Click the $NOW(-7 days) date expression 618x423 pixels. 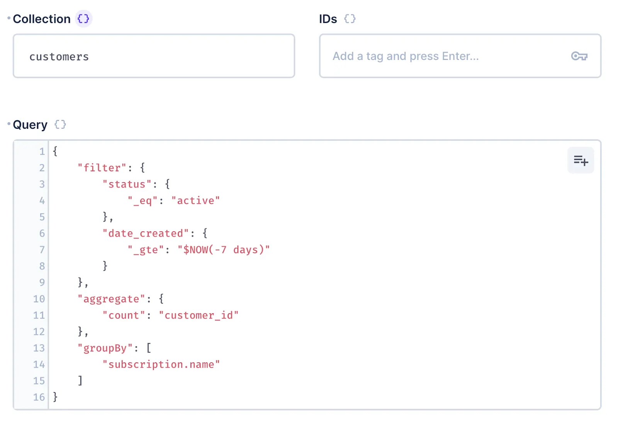click(223, 249)
